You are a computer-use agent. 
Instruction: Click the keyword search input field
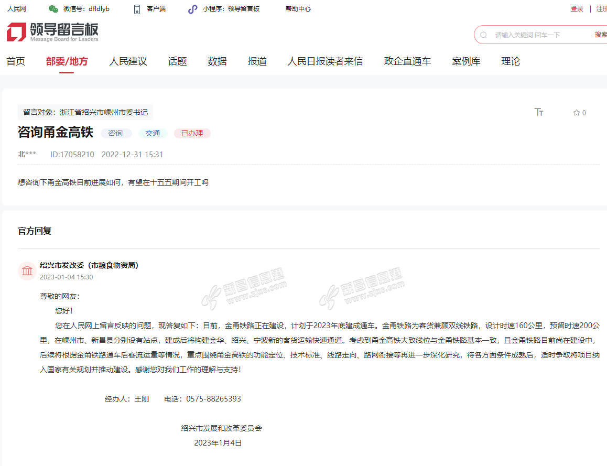(540, 35)
